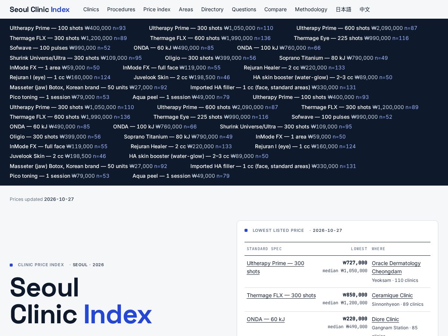Image resolution: width=448 pixels, height=336 pixels.
Task: Open the Seoul Clinic Index logo in header
Action: pos(40,9)
